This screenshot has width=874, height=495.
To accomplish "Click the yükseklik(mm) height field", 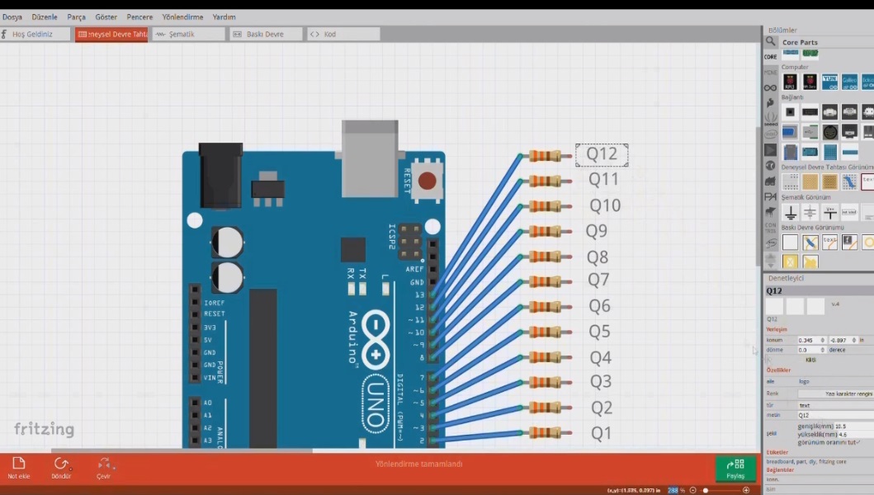I will [854, 434].
